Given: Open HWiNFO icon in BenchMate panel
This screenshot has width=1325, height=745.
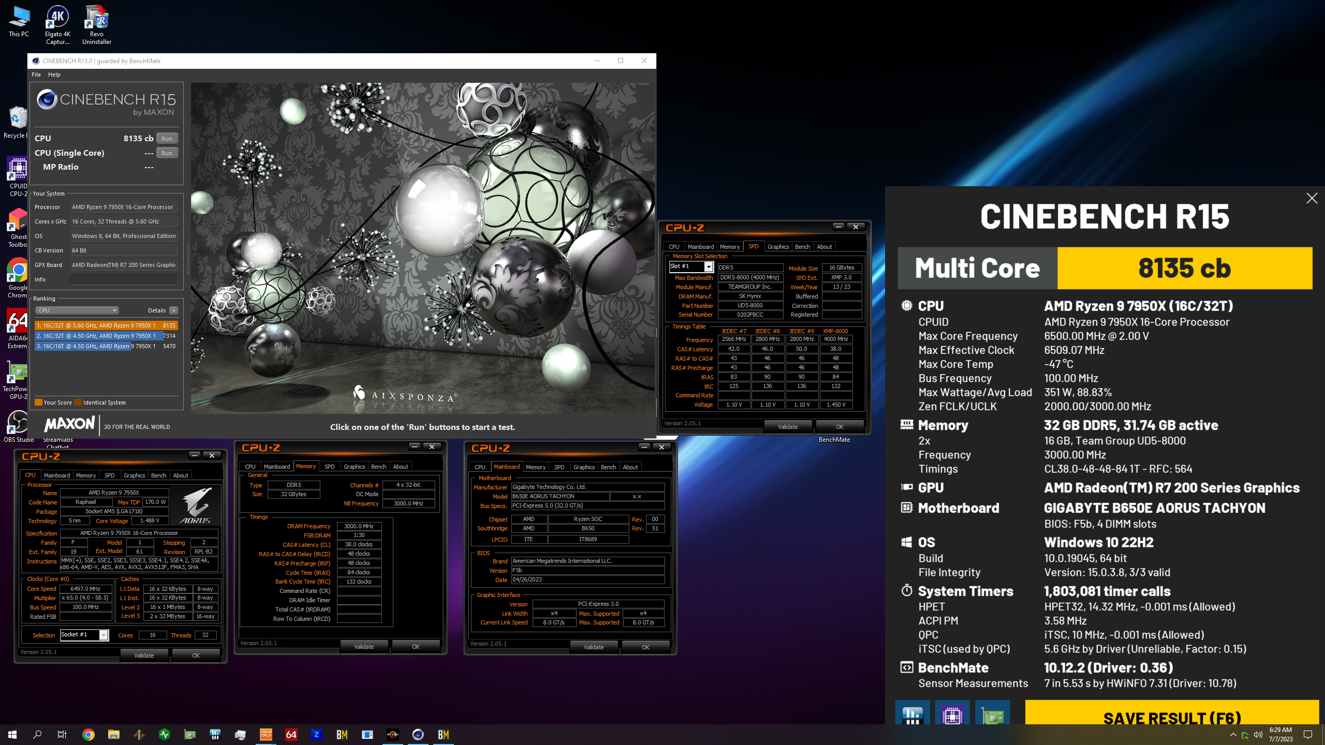Looking at the screenshot, I should pos(912,713).
